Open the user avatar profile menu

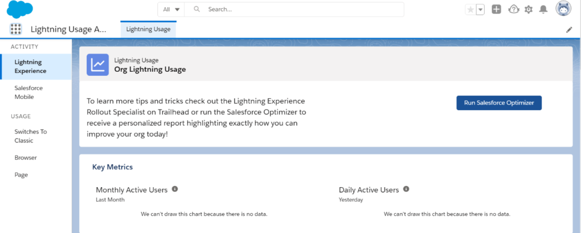[563, 8]
